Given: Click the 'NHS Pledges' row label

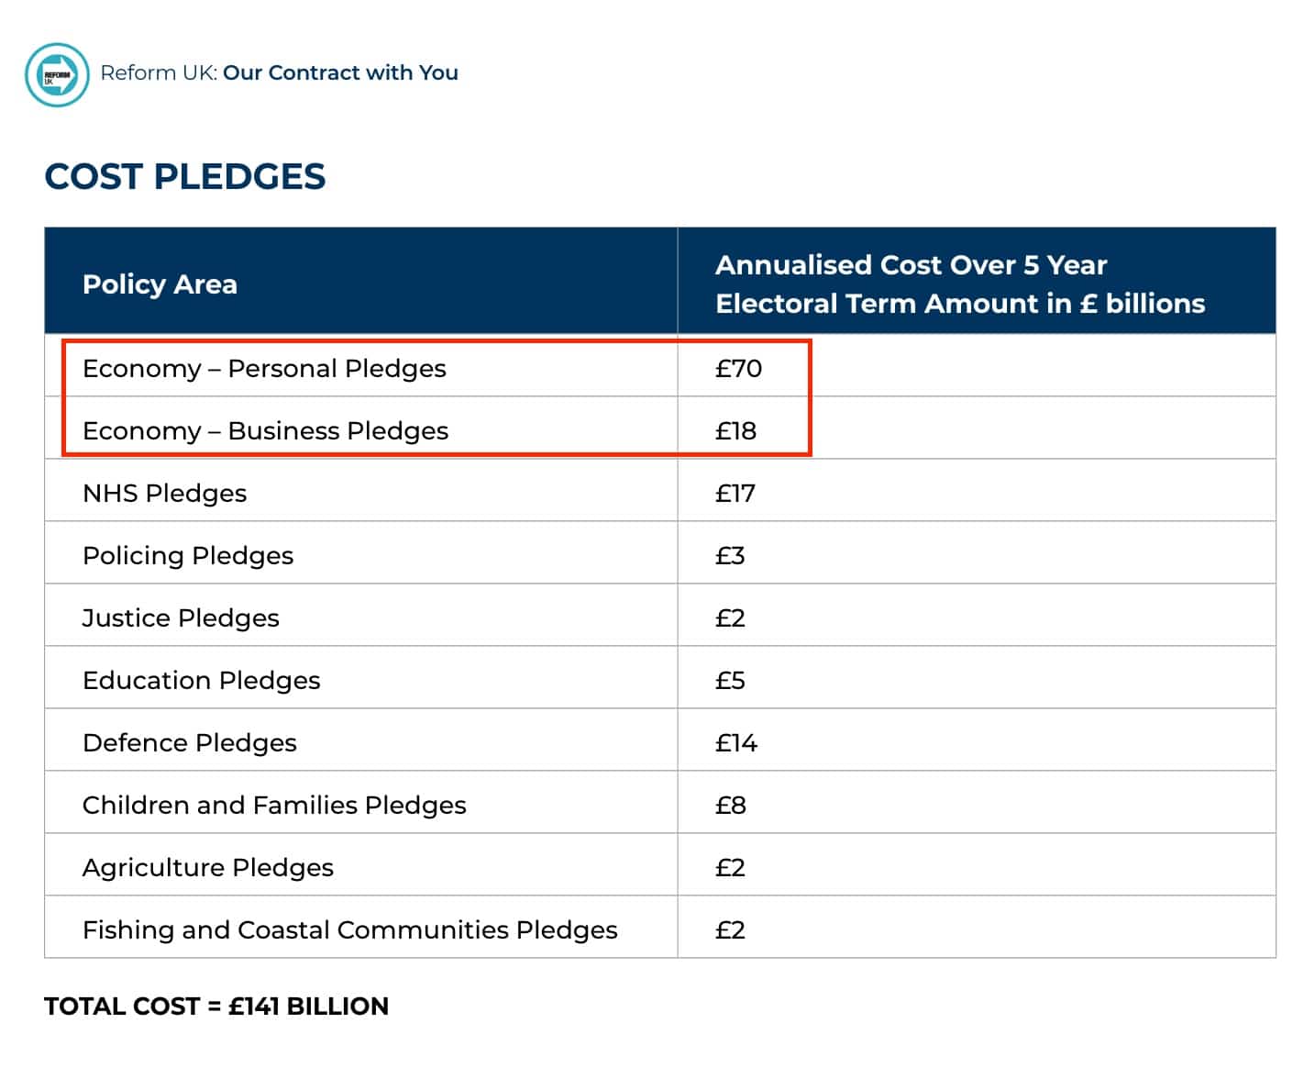Looking at the screenshot, I should tap(164, 494).
